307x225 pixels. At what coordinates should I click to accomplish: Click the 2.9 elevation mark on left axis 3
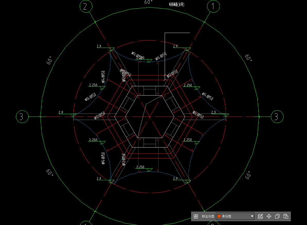[61, 112]
